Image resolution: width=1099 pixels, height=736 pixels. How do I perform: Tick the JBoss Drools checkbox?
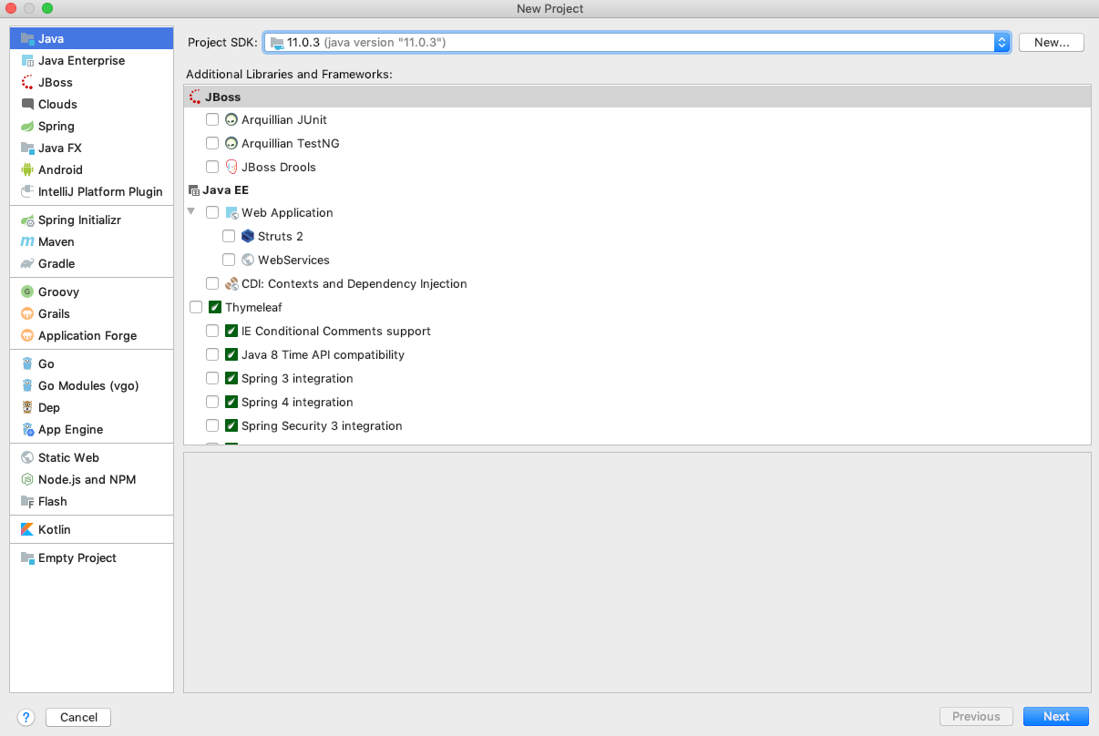(x=212, y=167)
